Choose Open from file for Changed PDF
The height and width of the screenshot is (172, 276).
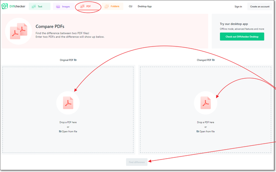[206, 131]
